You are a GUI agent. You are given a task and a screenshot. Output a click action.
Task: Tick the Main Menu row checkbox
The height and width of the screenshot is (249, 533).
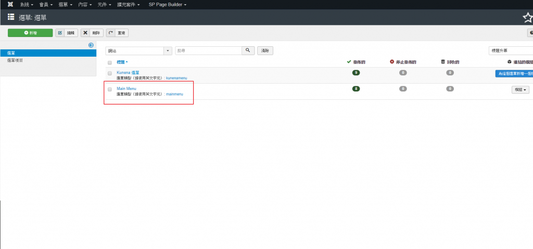110,89
